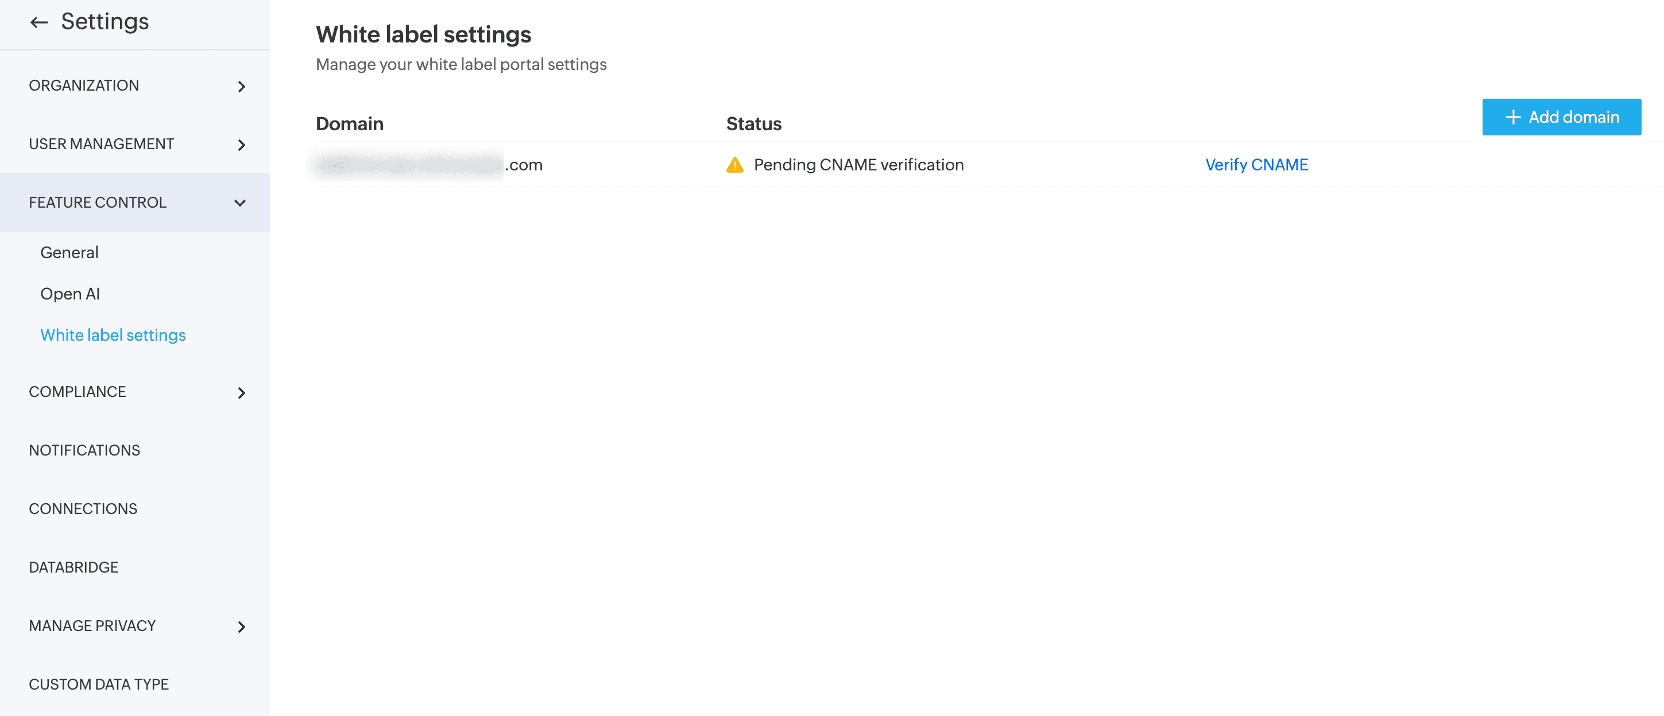Click the plus icon in Add domain
The height and width of the screenshot is (716, 1664).
click(x=1512, y=117)
